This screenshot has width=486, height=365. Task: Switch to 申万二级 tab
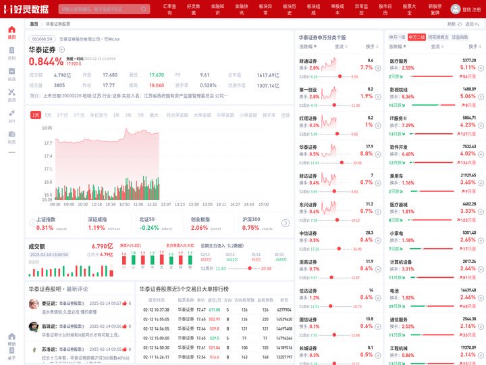[416, 37]
